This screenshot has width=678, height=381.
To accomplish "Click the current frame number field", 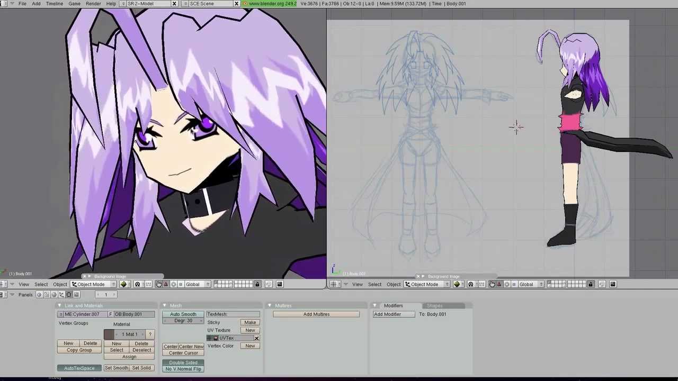I will click(x=106, y=295).
